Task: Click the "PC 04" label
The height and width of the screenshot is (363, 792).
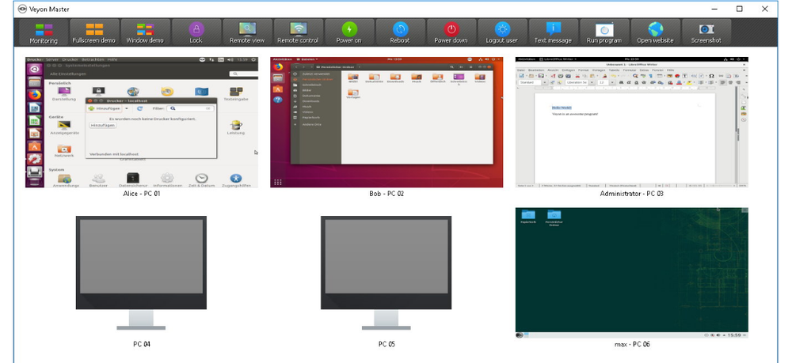Action: click(x=142, y=344)
